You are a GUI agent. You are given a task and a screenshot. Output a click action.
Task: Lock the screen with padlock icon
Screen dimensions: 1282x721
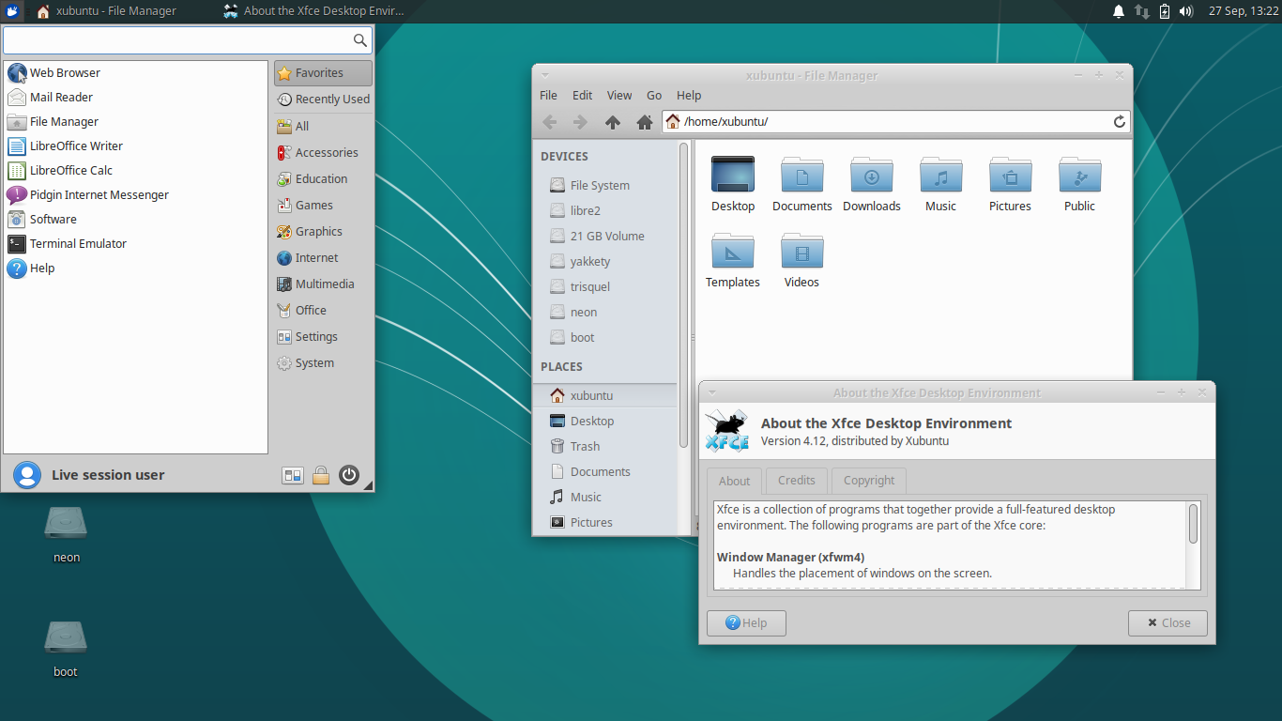coord(321,476)
